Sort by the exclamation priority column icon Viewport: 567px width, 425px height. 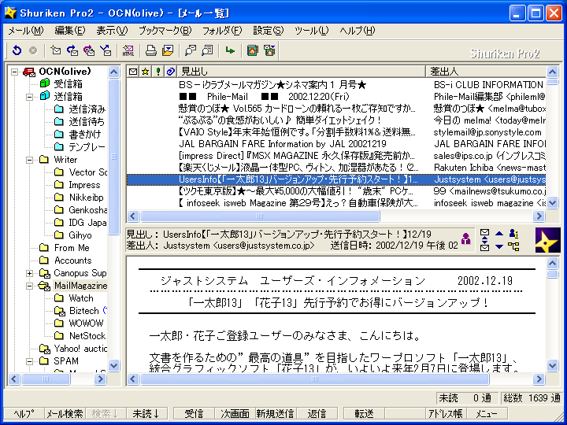pyautogui.click(x=158, y=72)
